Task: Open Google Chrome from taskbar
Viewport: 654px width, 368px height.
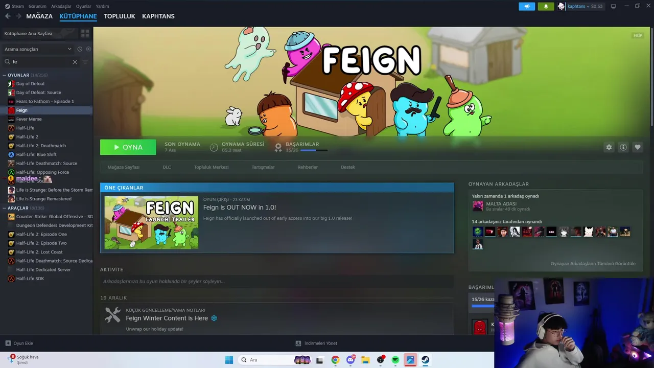Action: (x=335, y=360)
